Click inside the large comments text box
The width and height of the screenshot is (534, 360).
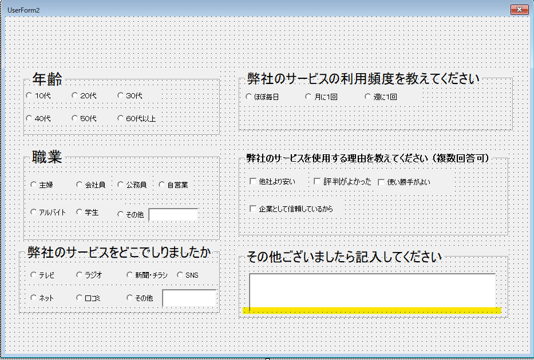[372, 290]
